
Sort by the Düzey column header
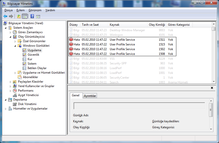(x=74, y=25)
